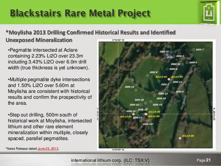
Task: Click the Blackstairs Rare Metal Project title
Action: [80, 13]
